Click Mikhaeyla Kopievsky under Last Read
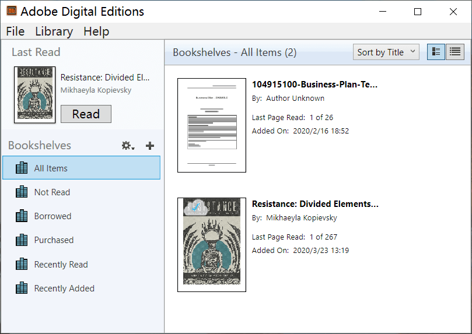This screenshot has height=334, width=472. point(96,90)
